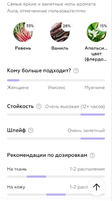The height and width of the screenshot is (201, 112).
Task: Choose Унисекс on the gender scale
Action: [x=57, y=87]
